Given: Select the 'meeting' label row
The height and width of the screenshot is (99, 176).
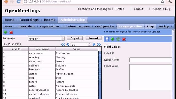Looking at the screenshot, I should pos(51,57).
